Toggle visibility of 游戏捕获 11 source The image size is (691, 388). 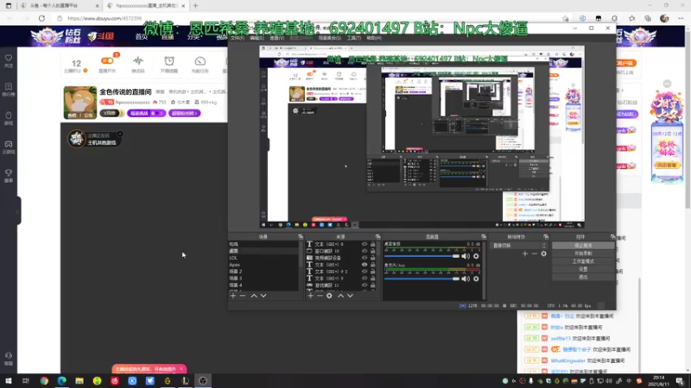365,285
